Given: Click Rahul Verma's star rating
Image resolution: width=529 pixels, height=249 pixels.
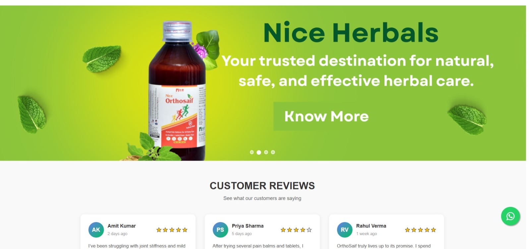Looking at the screenshot, I should [421, 230].
